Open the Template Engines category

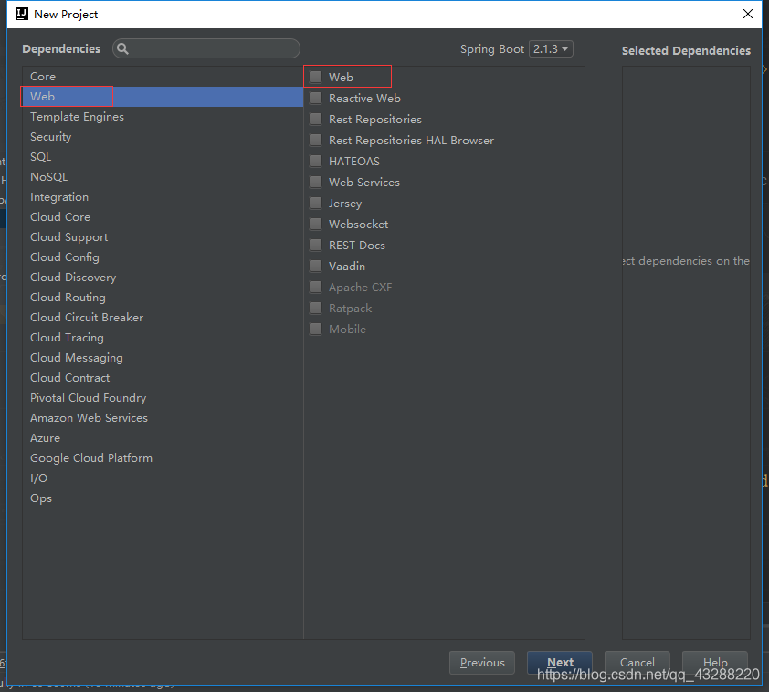tap(163, 117)
